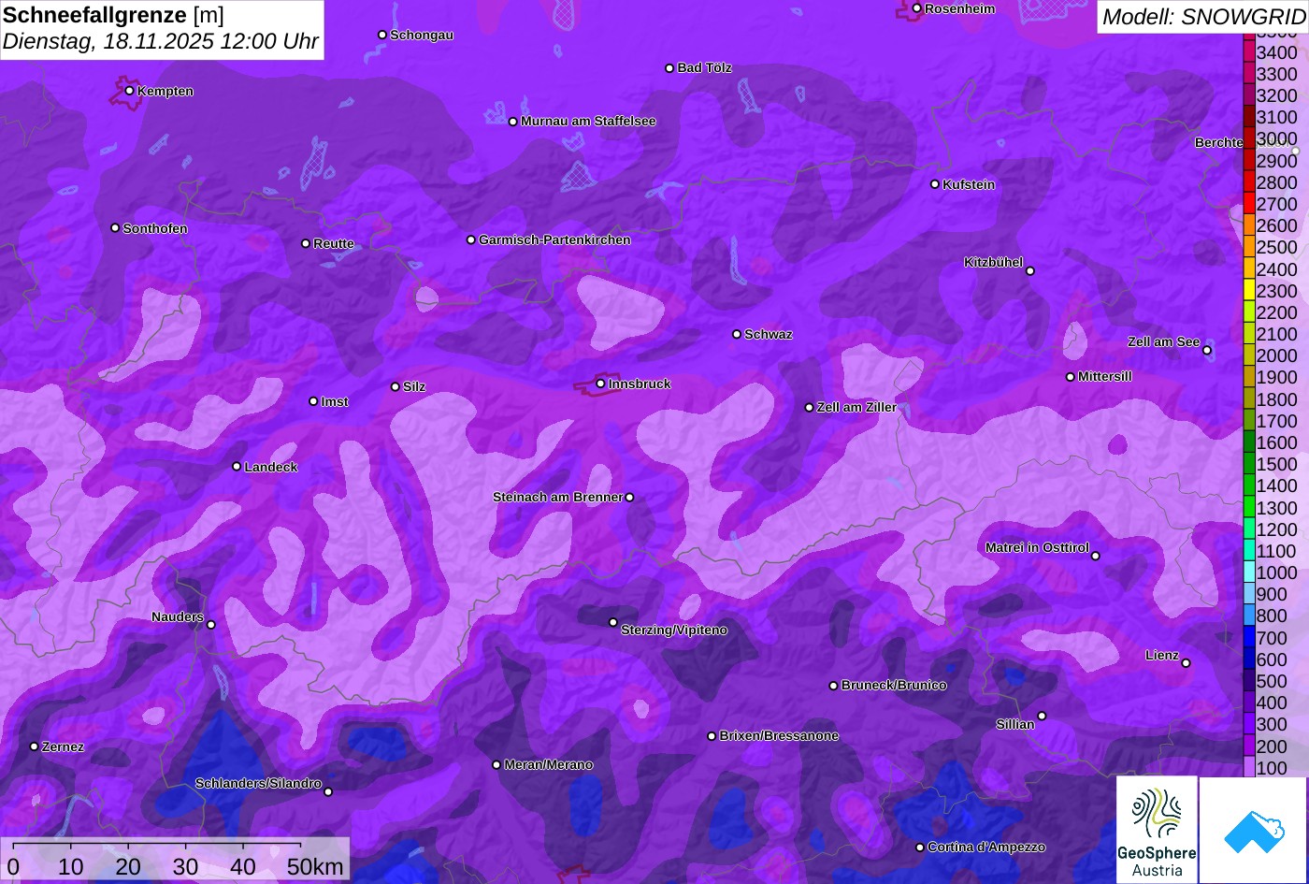Click the Kufstein marker dot
Image resolution: width=1309 pixels, height=884 pixels.
tap(935, 184)
